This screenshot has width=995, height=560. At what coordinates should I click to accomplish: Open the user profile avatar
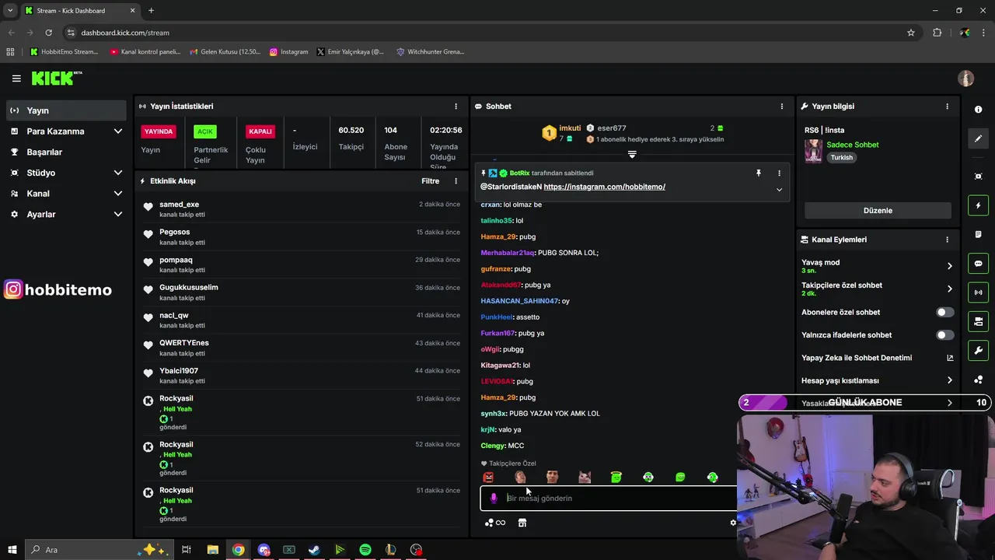[965, 79]
